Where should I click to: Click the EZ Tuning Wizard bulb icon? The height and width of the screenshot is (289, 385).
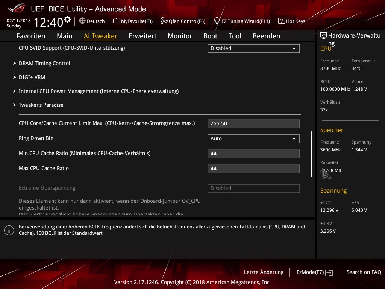coord(217,21)
